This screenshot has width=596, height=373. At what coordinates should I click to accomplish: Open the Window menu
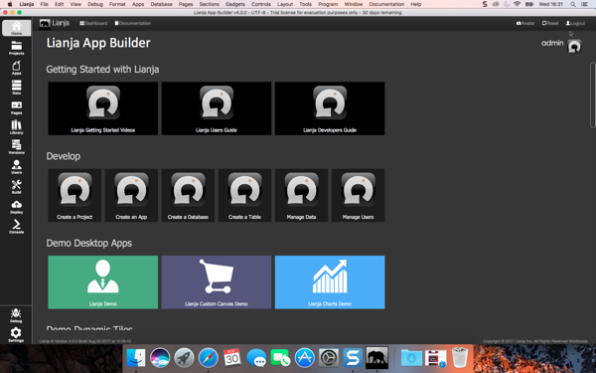tap(354, 4)
